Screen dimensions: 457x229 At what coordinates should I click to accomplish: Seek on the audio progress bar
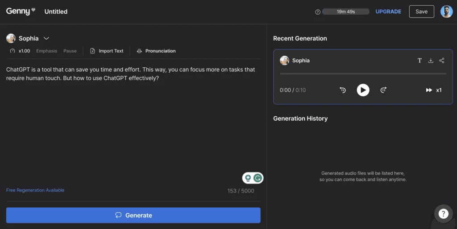click(363, 74)
